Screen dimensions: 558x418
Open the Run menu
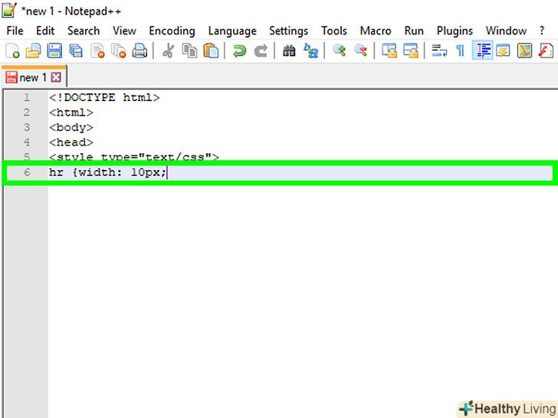pos(414,31)
